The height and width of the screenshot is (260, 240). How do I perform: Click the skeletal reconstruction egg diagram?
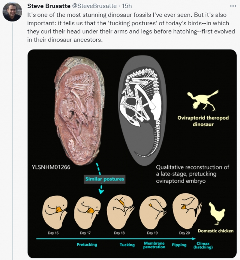pyautogui.click(x=142, y=111)
